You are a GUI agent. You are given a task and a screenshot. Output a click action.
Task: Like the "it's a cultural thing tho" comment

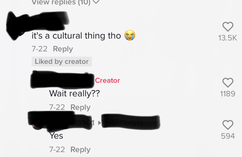click(228, 27)
